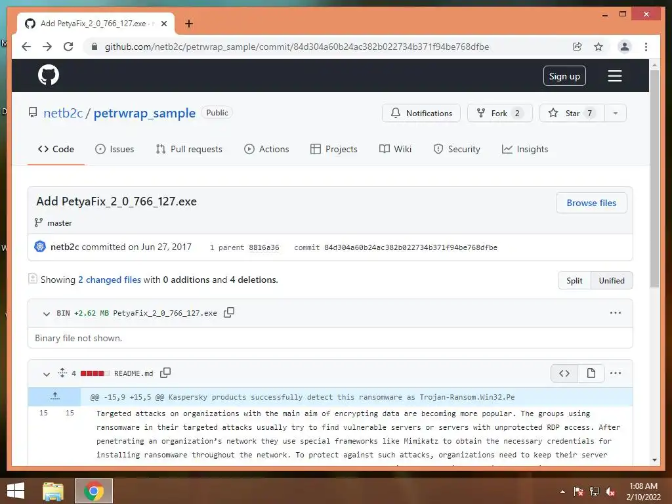Open parent commit 8816a36
Viewport: 672px width, 504px height.
(x=264, y=247)
